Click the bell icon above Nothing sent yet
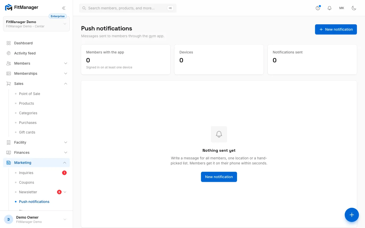 click(x=219, y=134)
